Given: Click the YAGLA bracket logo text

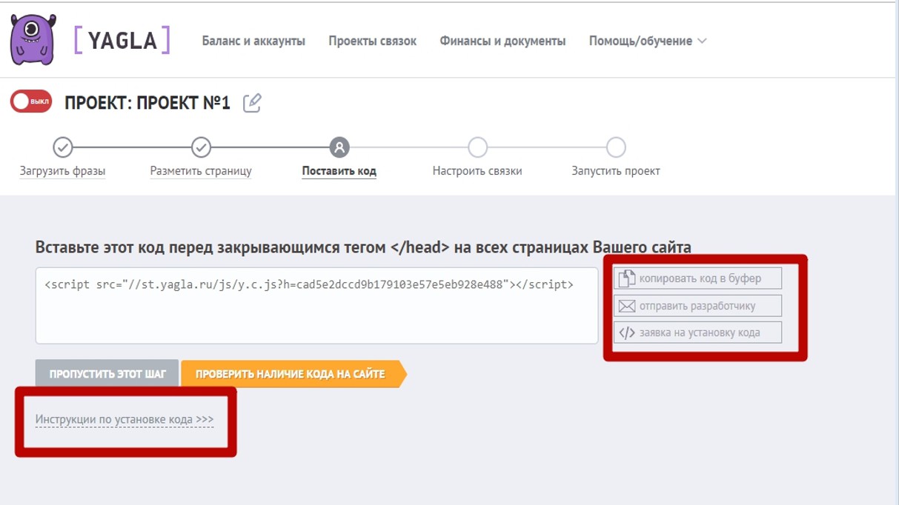Looking at the screenshot, I should click(x=122, y=41).
